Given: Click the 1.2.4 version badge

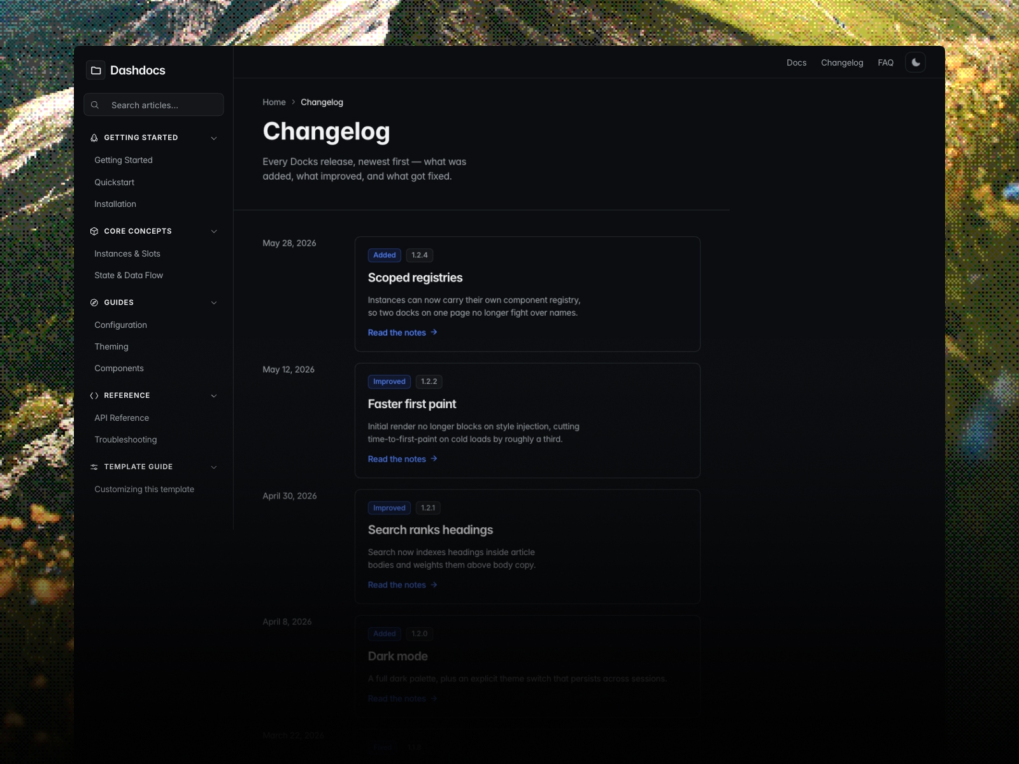Looking at the screenshot, I should (x=420, y=255).
